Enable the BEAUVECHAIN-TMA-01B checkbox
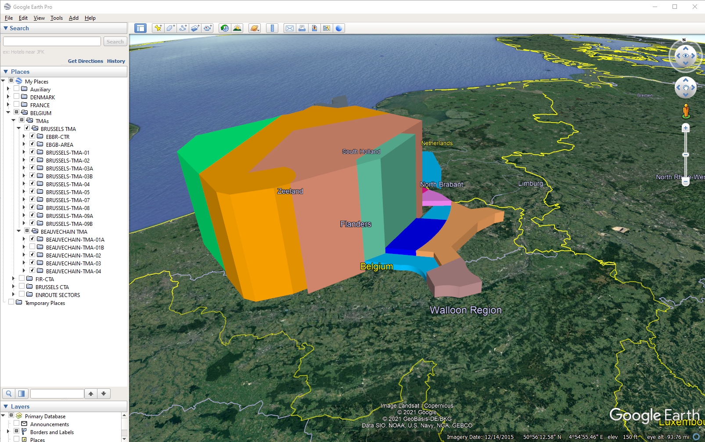 click(32, 247)
